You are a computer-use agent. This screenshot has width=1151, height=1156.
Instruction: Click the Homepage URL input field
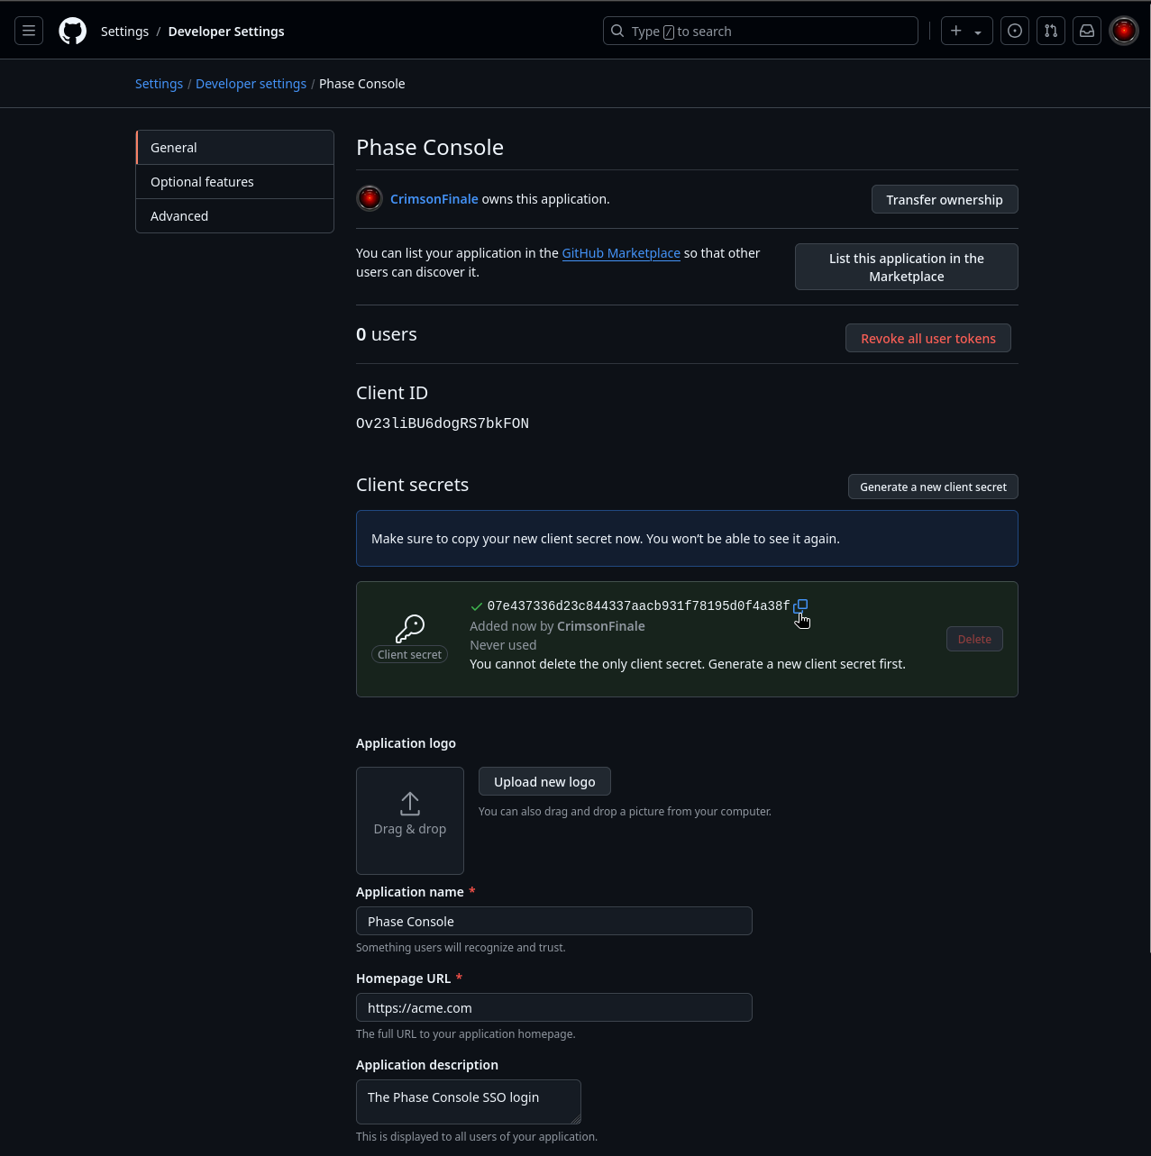tap(554, 1007)
